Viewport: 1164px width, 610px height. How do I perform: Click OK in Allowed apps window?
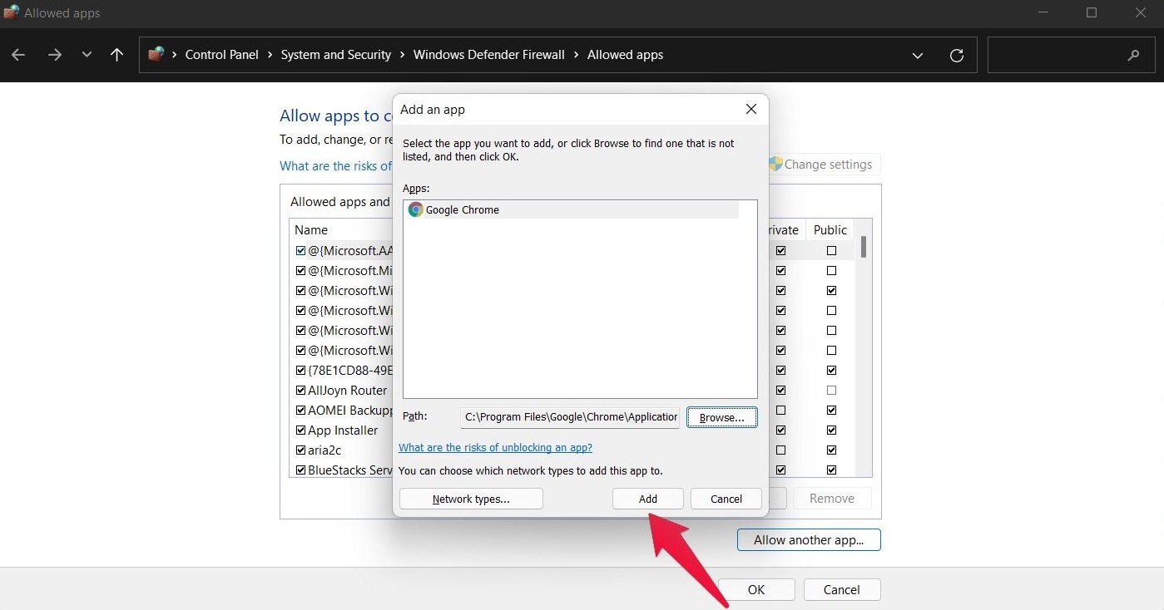click(756, 589)
